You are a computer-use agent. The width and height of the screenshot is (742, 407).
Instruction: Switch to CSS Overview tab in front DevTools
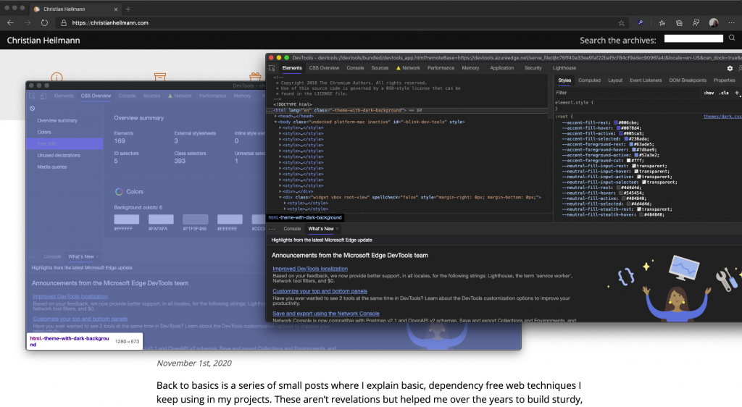click(x=324, y=68)
